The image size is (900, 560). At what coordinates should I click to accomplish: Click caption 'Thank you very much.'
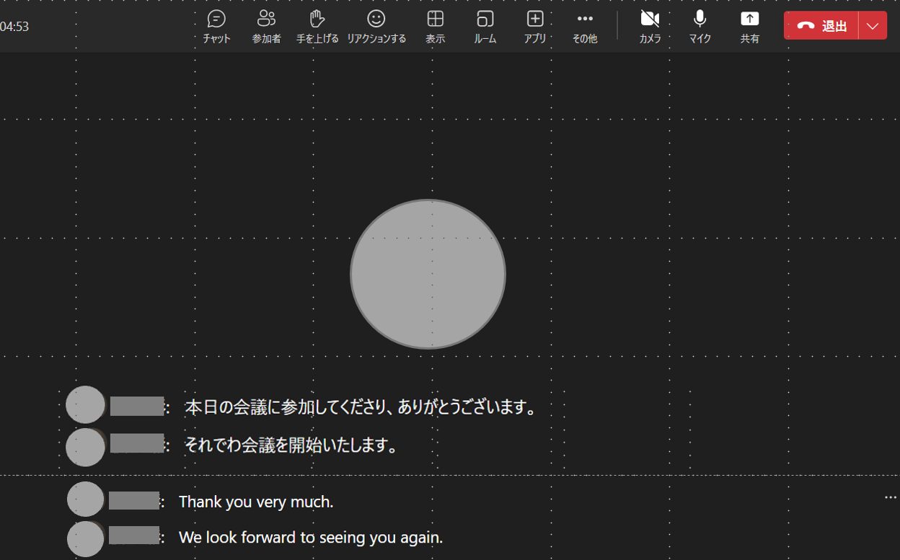point(256,502)
